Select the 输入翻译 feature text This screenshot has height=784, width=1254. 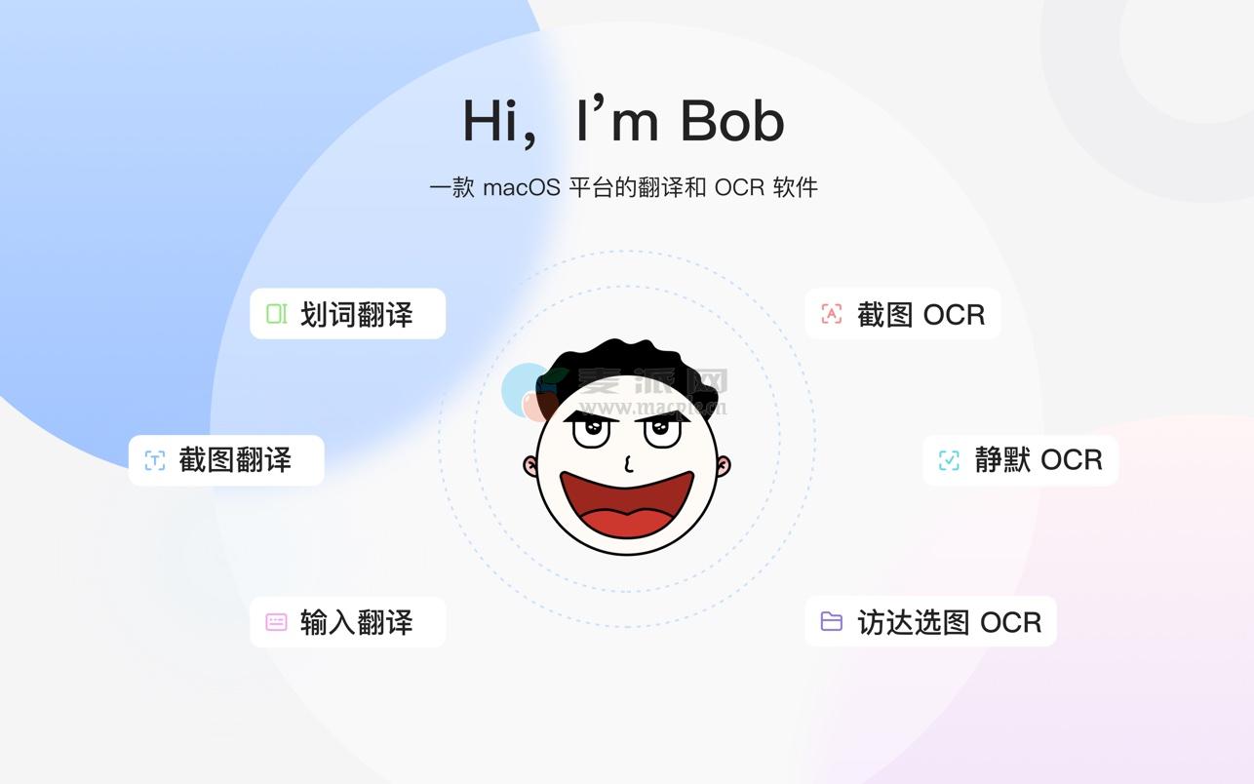[x=356, y=622]
